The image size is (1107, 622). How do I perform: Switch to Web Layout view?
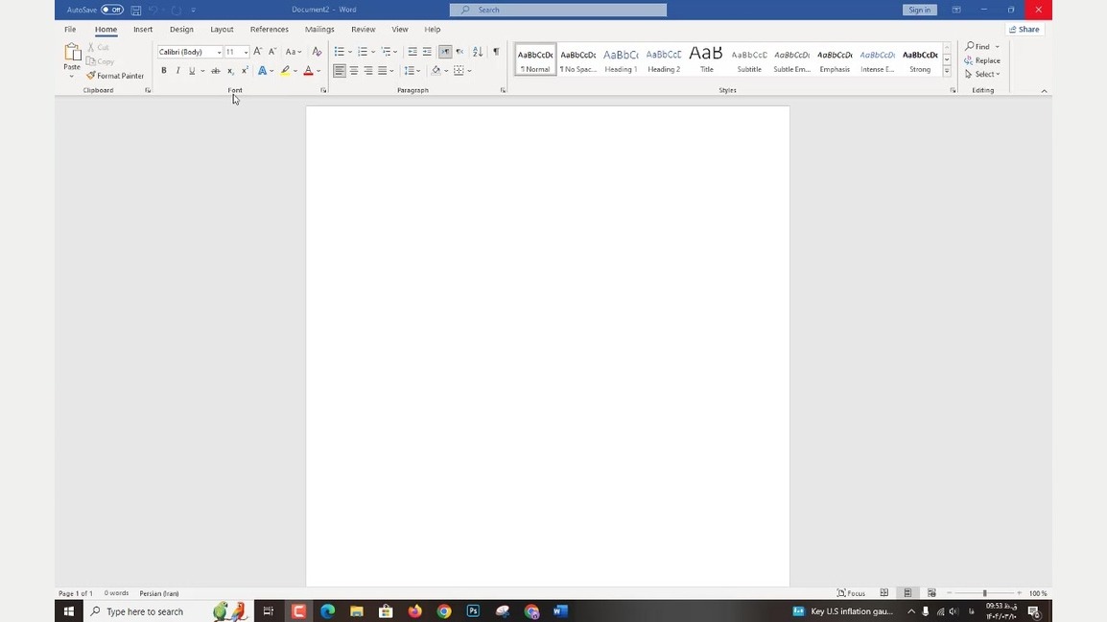pyautogui.click(x=931, y=593)
